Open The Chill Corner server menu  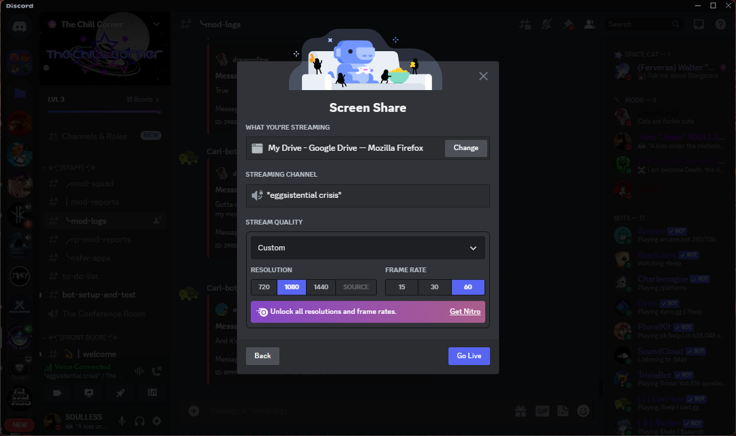(104, 23)
